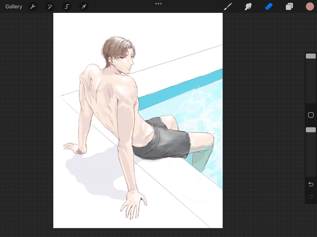The image size is (317, 237).
Task: Return to the Gallery
Action: pyautogui.click(x=14, y=7)
